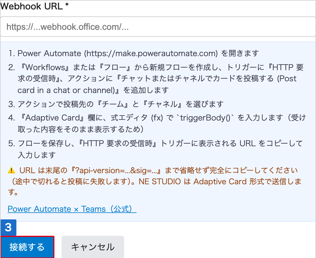Click the yellow warning triangle icon
Screen dimensions: 316x258
pyautogui.click(x=11, y=171)
